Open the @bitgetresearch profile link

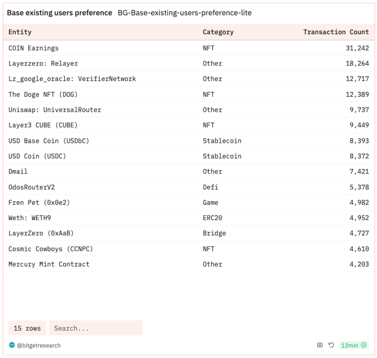tap(39, 345)
